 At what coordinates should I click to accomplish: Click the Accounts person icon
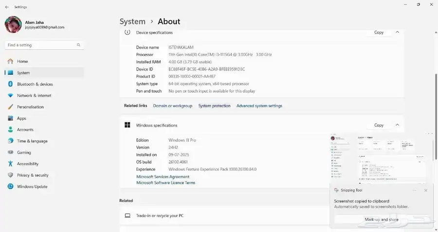(10, 130)
